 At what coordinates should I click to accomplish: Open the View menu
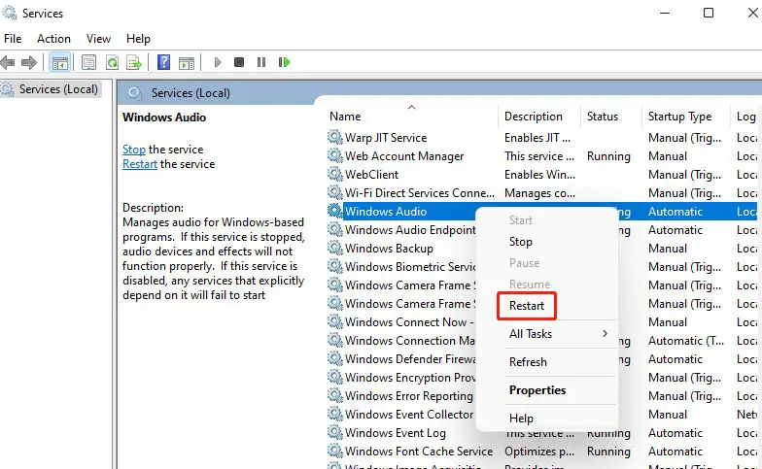(99, 39)
